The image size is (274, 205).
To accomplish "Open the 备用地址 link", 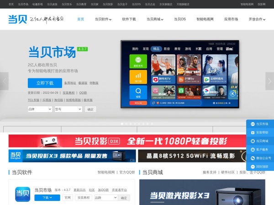I will 70,83.
